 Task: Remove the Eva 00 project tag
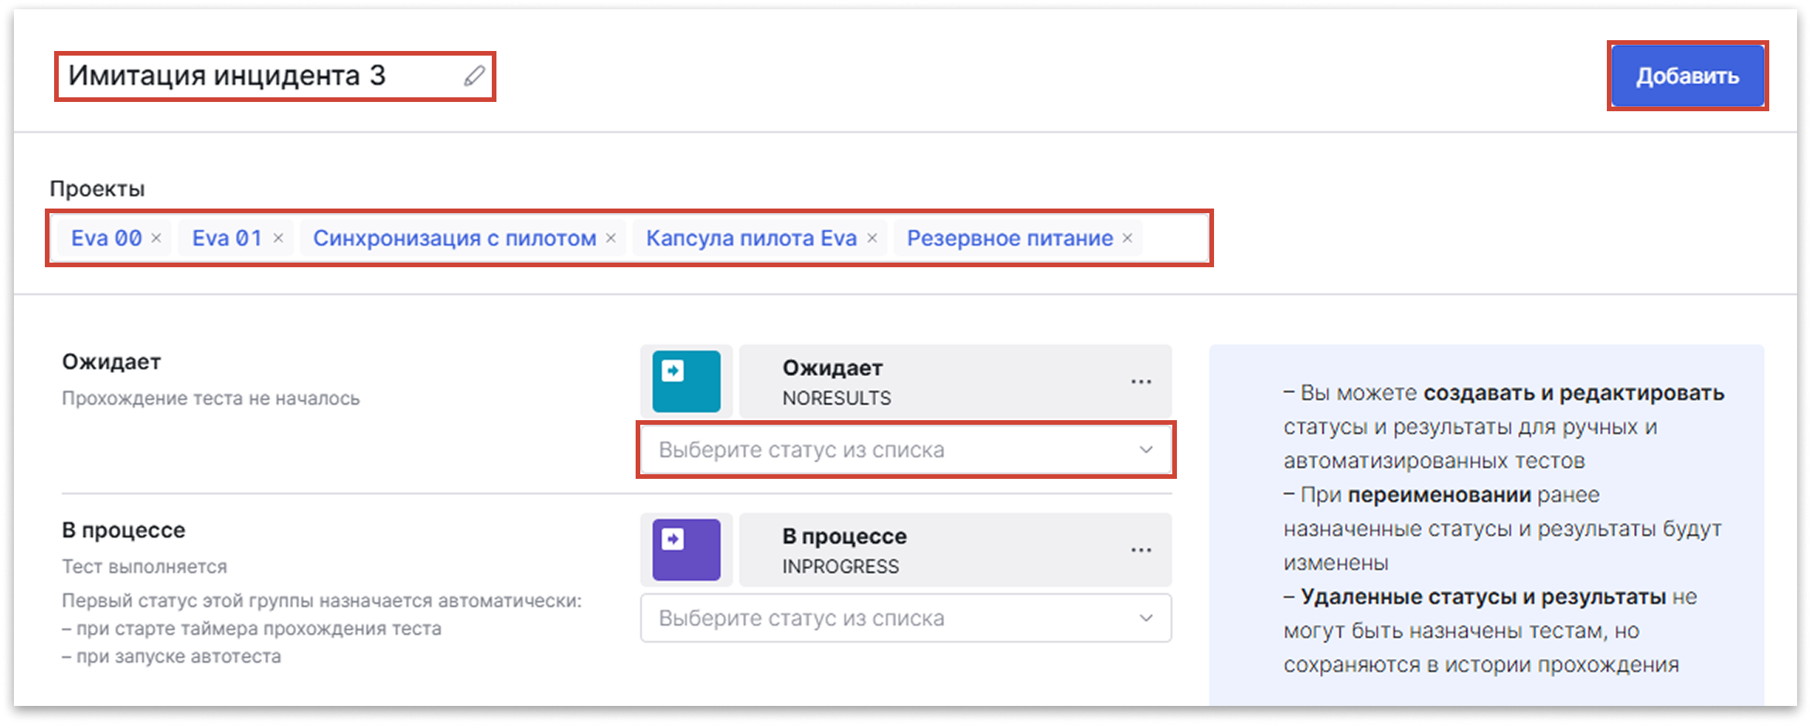[x=155, y=238]
